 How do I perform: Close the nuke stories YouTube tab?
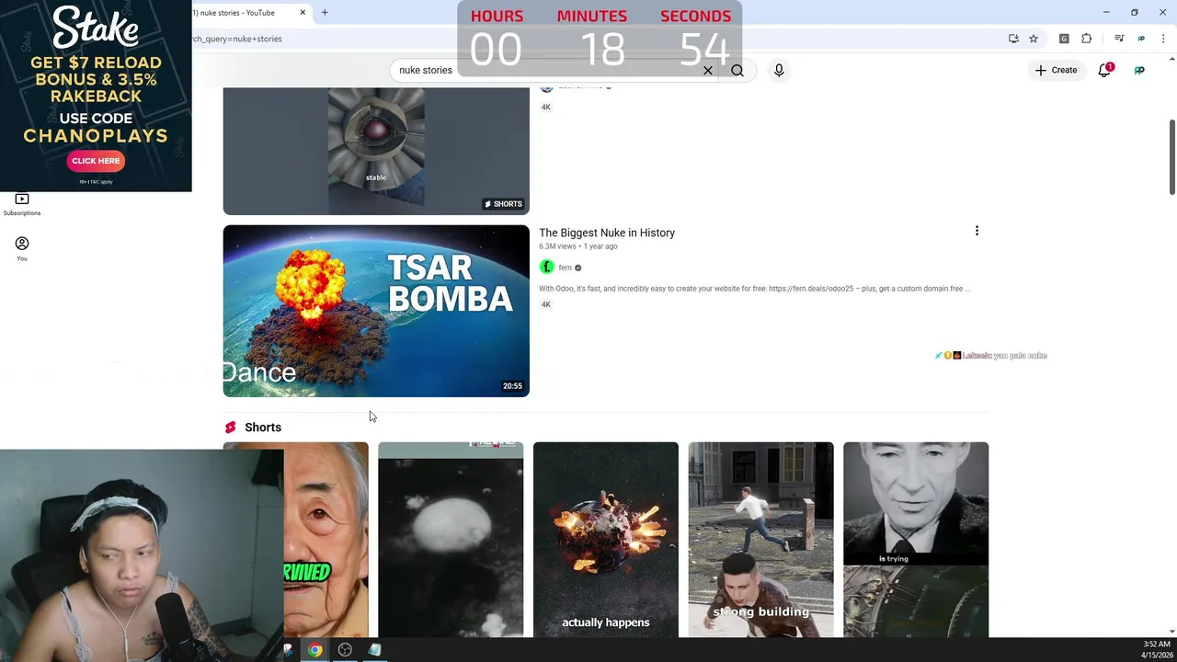coord(303,13)
